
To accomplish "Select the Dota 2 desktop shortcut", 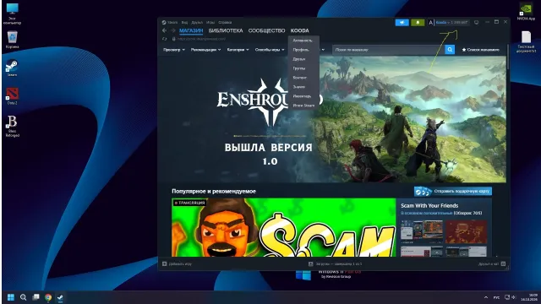I will coord(12,95).
